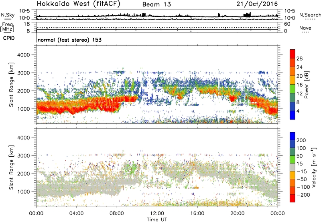This screenshot has height=222, width=321.
Task: Click the 60 tick beside Nave axis
Action: click(287, 24)
